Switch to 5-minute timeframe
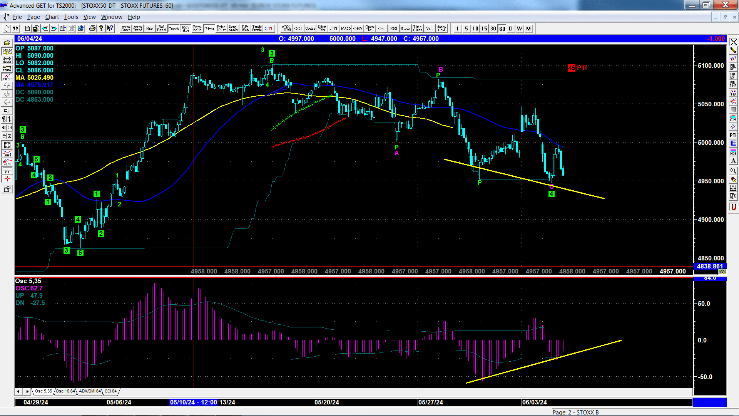This screenshot has width=739, height=416. (466, 29)
